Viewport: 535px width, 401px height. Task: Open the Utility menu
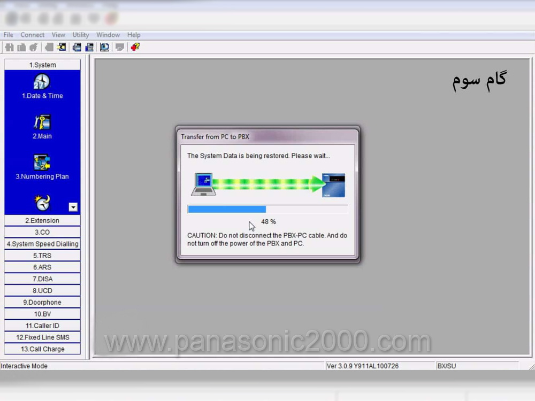click(x=81, y=35)
